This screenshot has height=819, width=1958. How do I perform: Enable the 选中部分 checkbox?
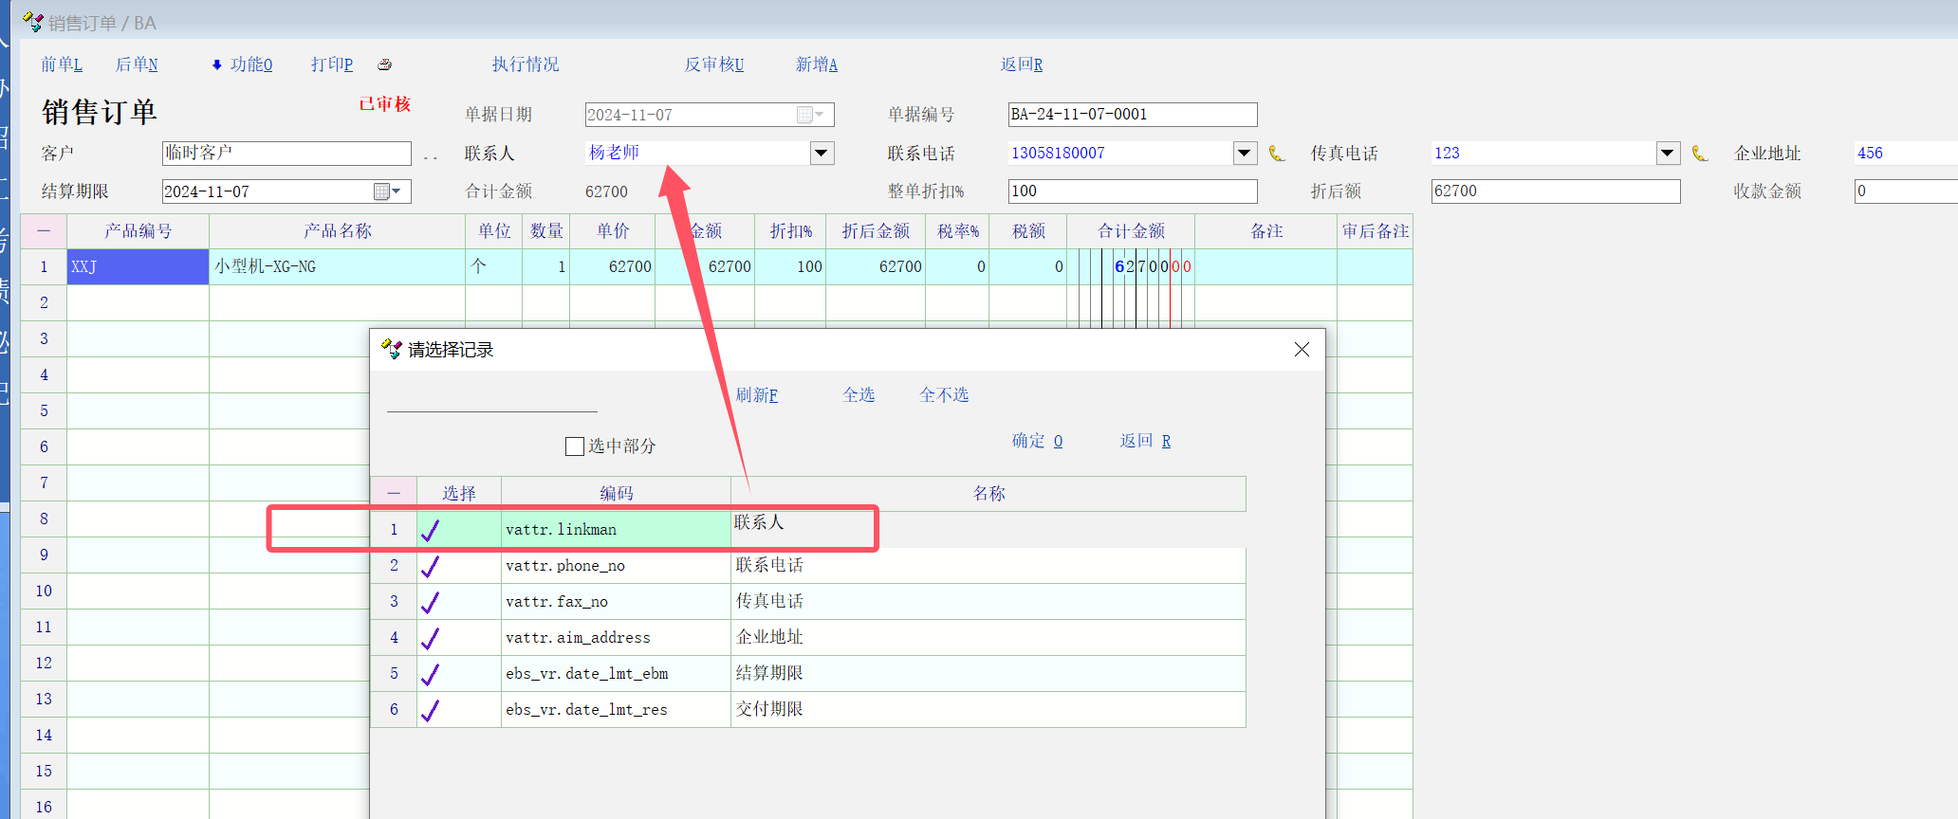[575, 446]
